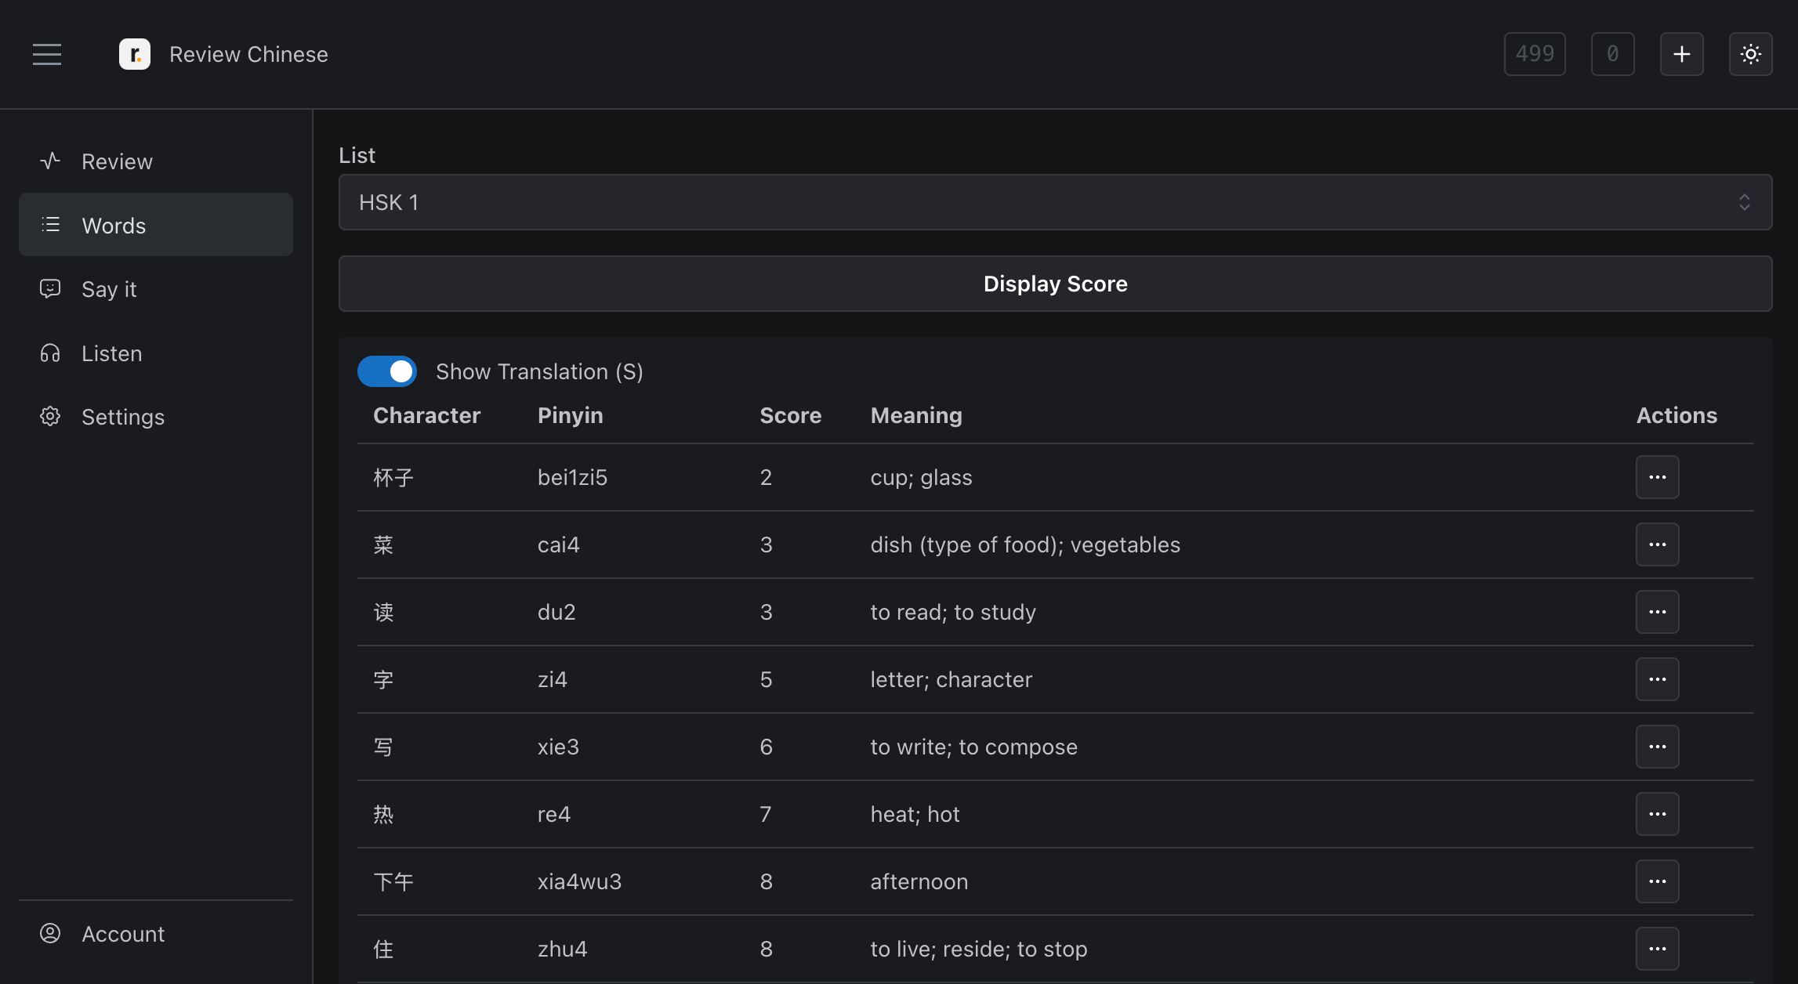Open actions menu for 下午 row
Image resolution: width=1798 pixels, height=984 pixels.
tap(1657, 881)
